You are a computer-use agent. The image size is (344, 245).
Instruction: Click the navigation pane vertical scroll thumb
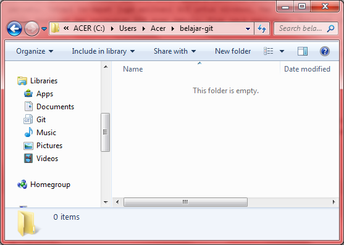106,132
